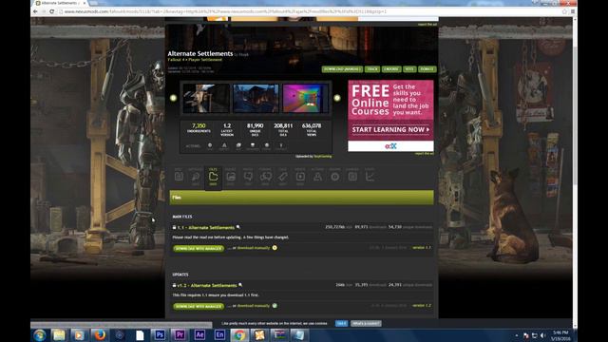Click the DONATE button
Viewport: 608px width, 342px height.
point(427,69)
